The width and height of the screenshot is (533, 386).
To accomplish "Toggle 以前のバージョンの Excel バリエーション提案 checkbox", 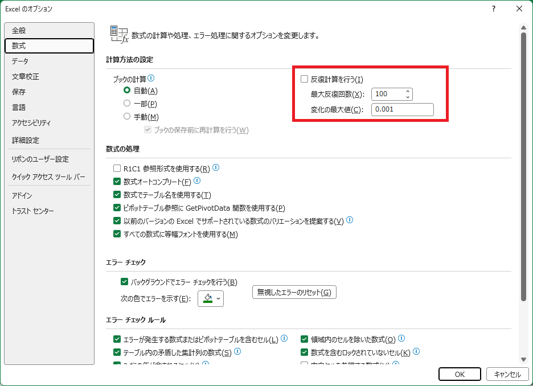I will [117, 220].
